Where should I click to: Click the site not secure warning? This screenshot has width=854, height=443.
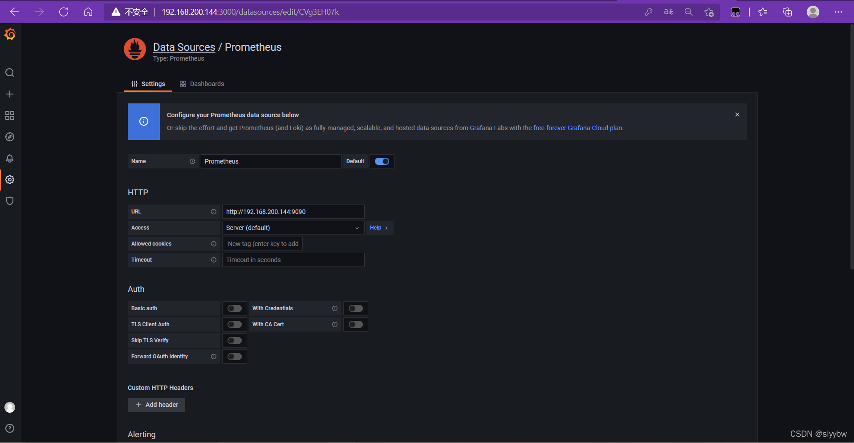pyautogui.click(x=130, y=12)
